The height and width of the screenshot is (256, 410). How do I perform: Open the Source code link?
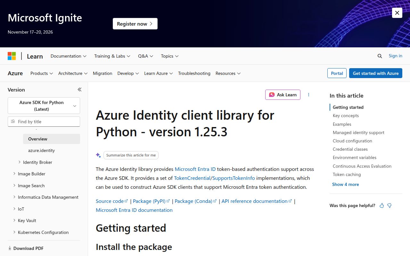(112, 201)
